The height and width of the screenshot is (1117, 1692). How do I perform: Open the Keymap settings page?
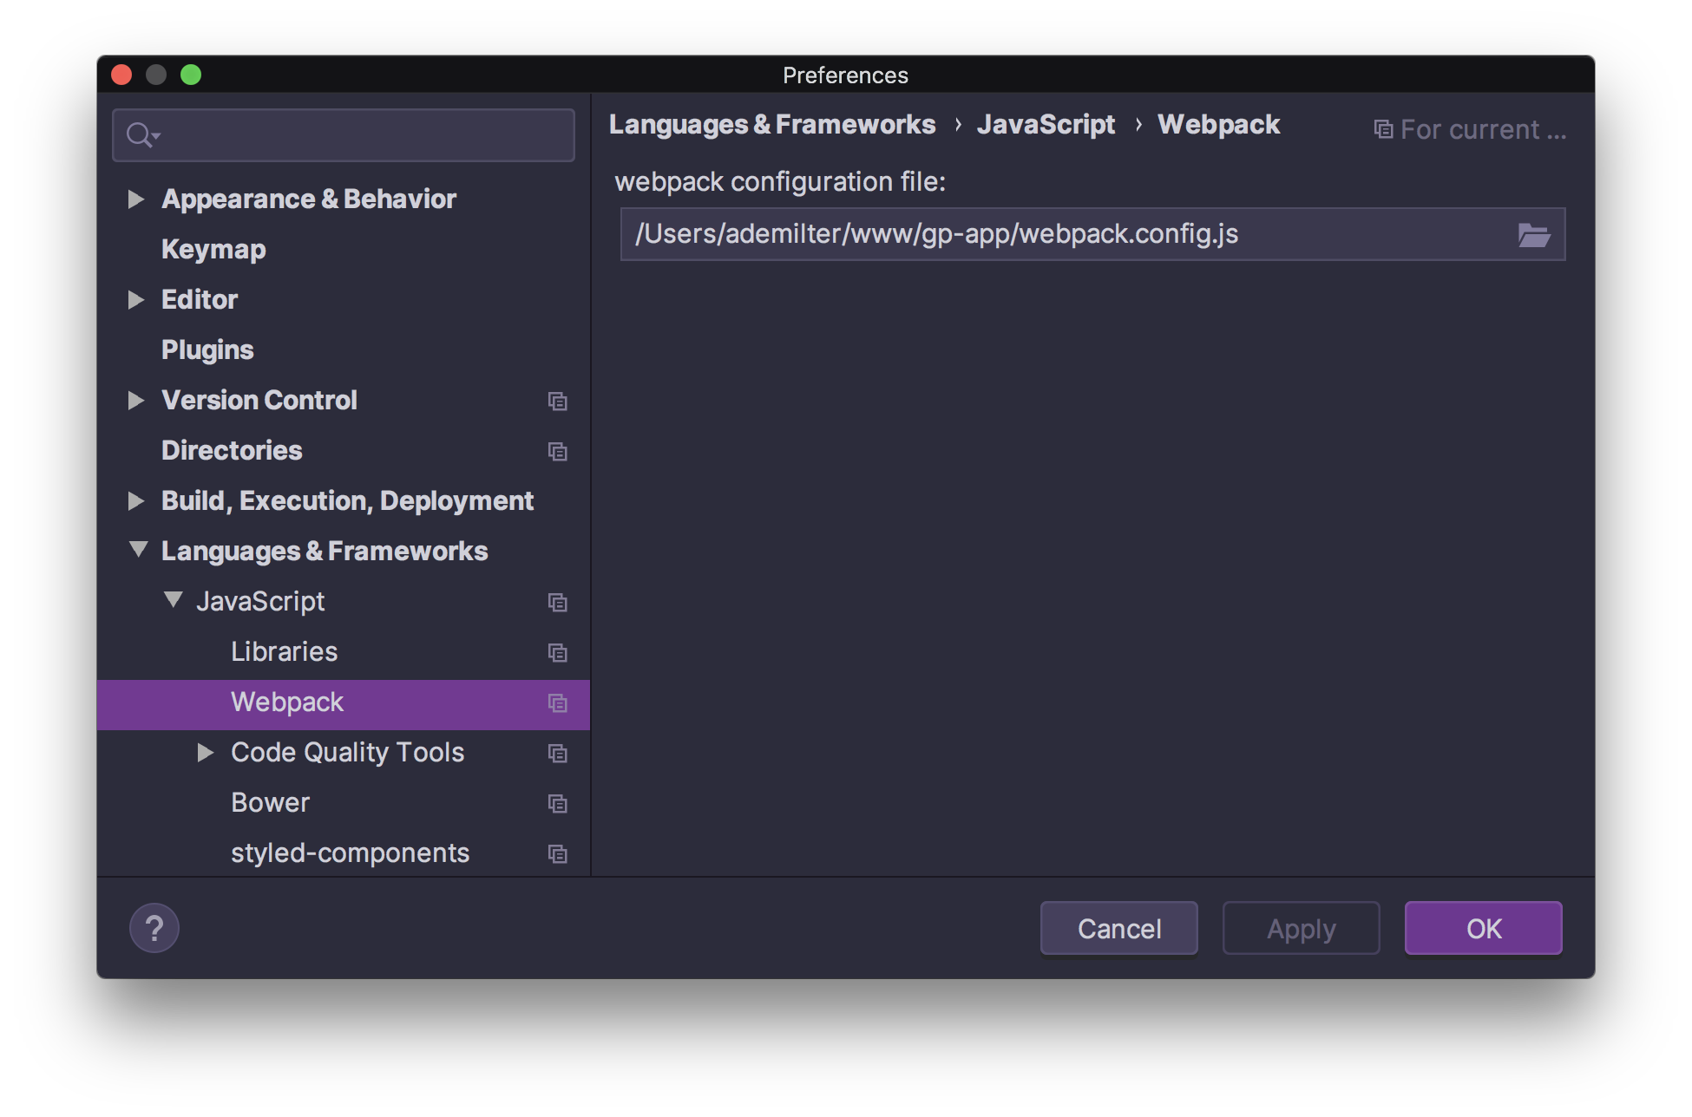pyautogui.click(x=213, y=250)
